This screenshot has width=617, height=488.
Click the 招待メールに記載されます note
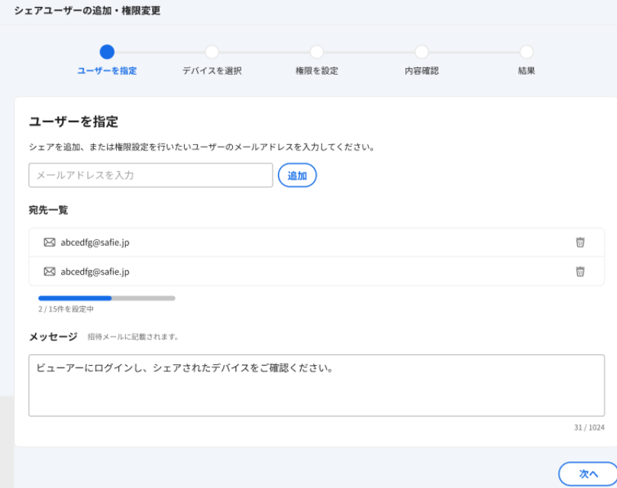point(133,337)
